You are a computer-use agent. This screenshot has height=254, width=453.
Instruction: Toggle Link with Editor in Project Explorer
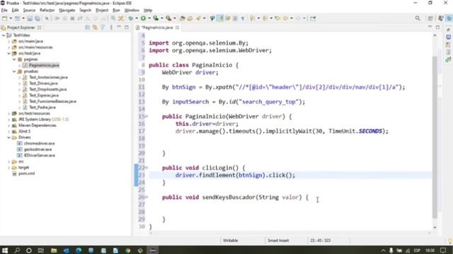click(x=95, y=28)
